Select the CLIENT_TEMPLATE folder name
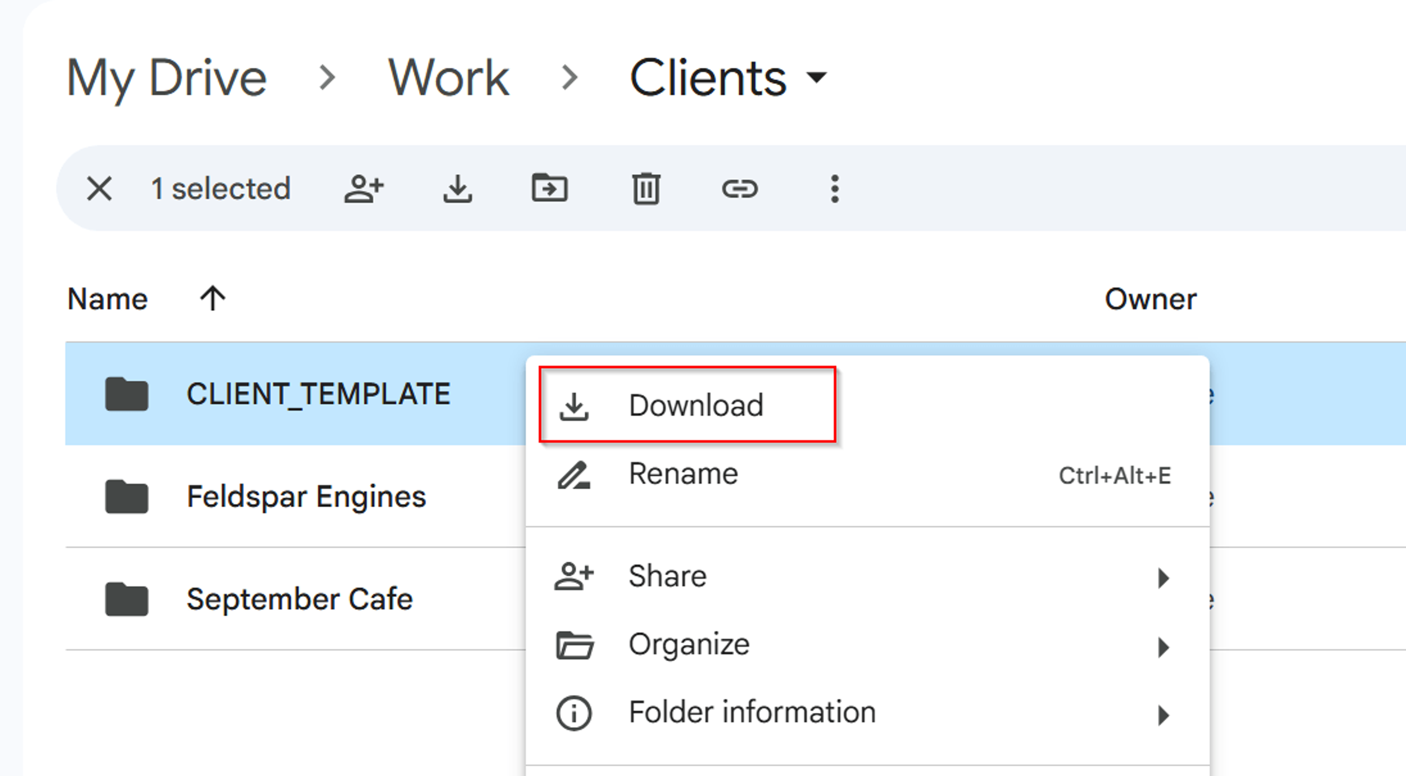Image resolution: width=1406 pixels, height=776 pixels. 318,394
